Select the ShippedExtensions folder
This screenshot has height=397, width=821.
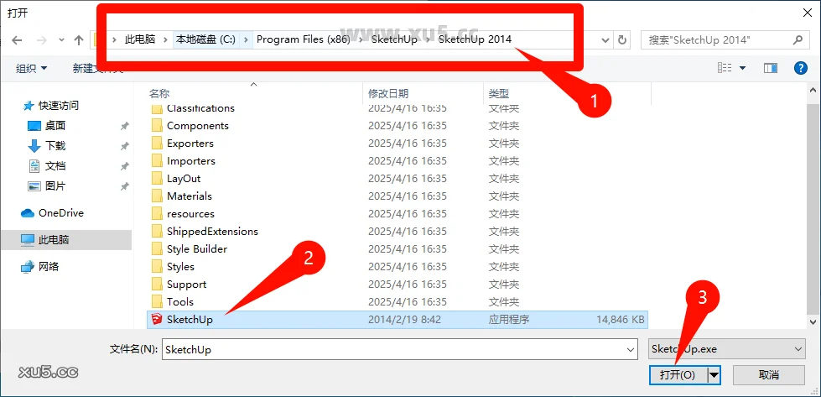(212, 232)
